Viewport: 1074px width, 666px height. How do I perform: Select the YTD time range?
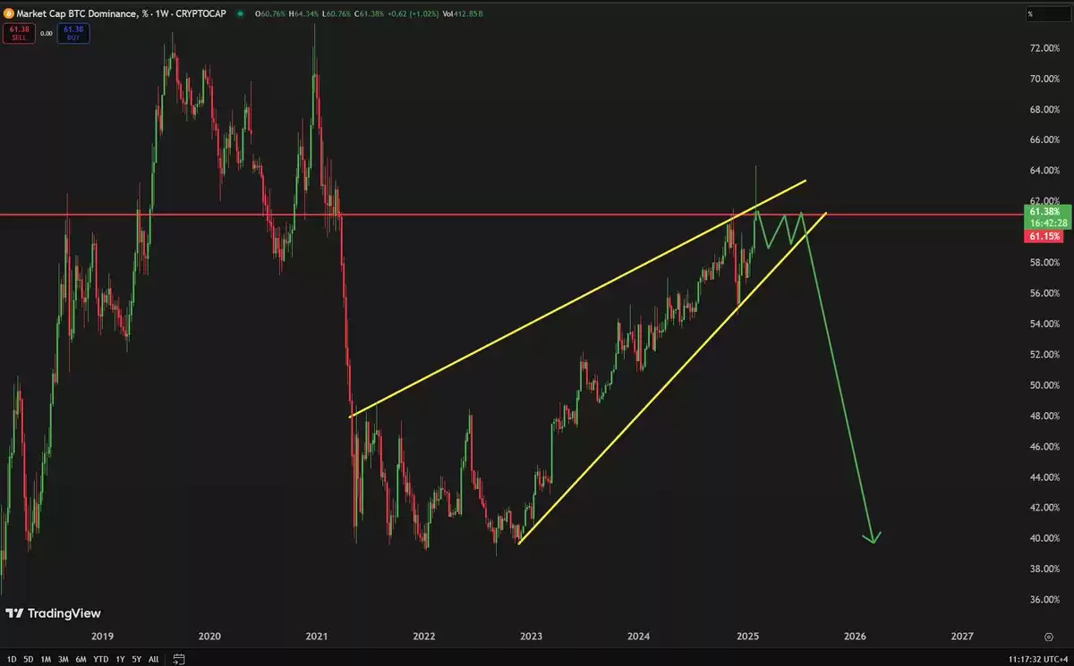coord(101,659)
